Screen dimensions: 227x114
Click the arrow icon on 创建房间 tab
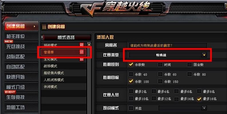(34, 27)
